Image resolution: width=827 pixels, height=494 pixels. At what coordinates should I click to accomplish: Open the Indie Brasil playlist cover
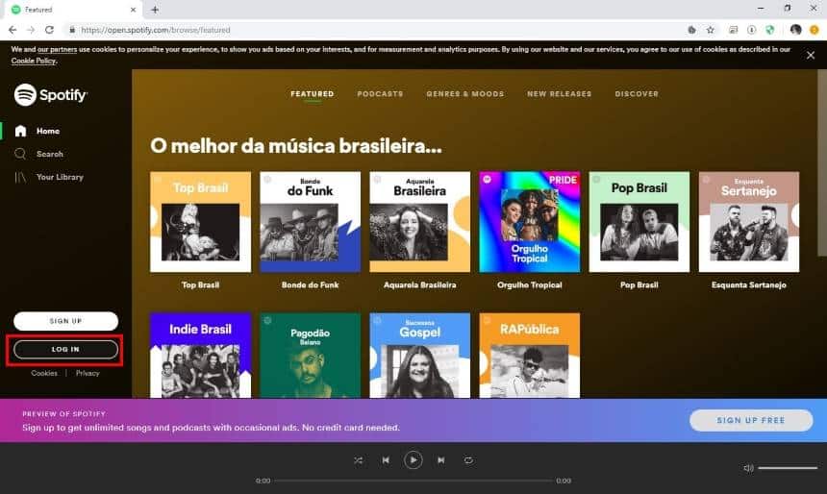tap(200, 356)
